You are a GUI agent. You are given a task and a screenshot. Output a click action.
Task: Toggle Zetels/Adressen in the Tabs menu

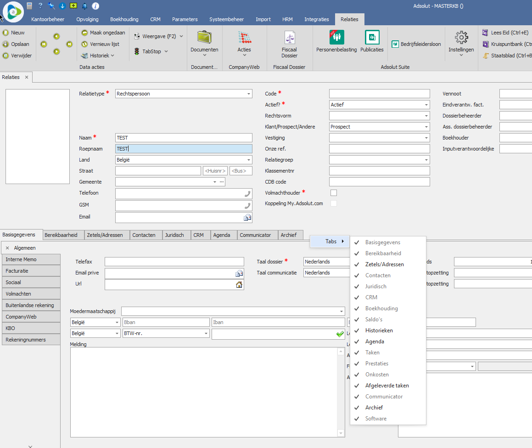384,264
